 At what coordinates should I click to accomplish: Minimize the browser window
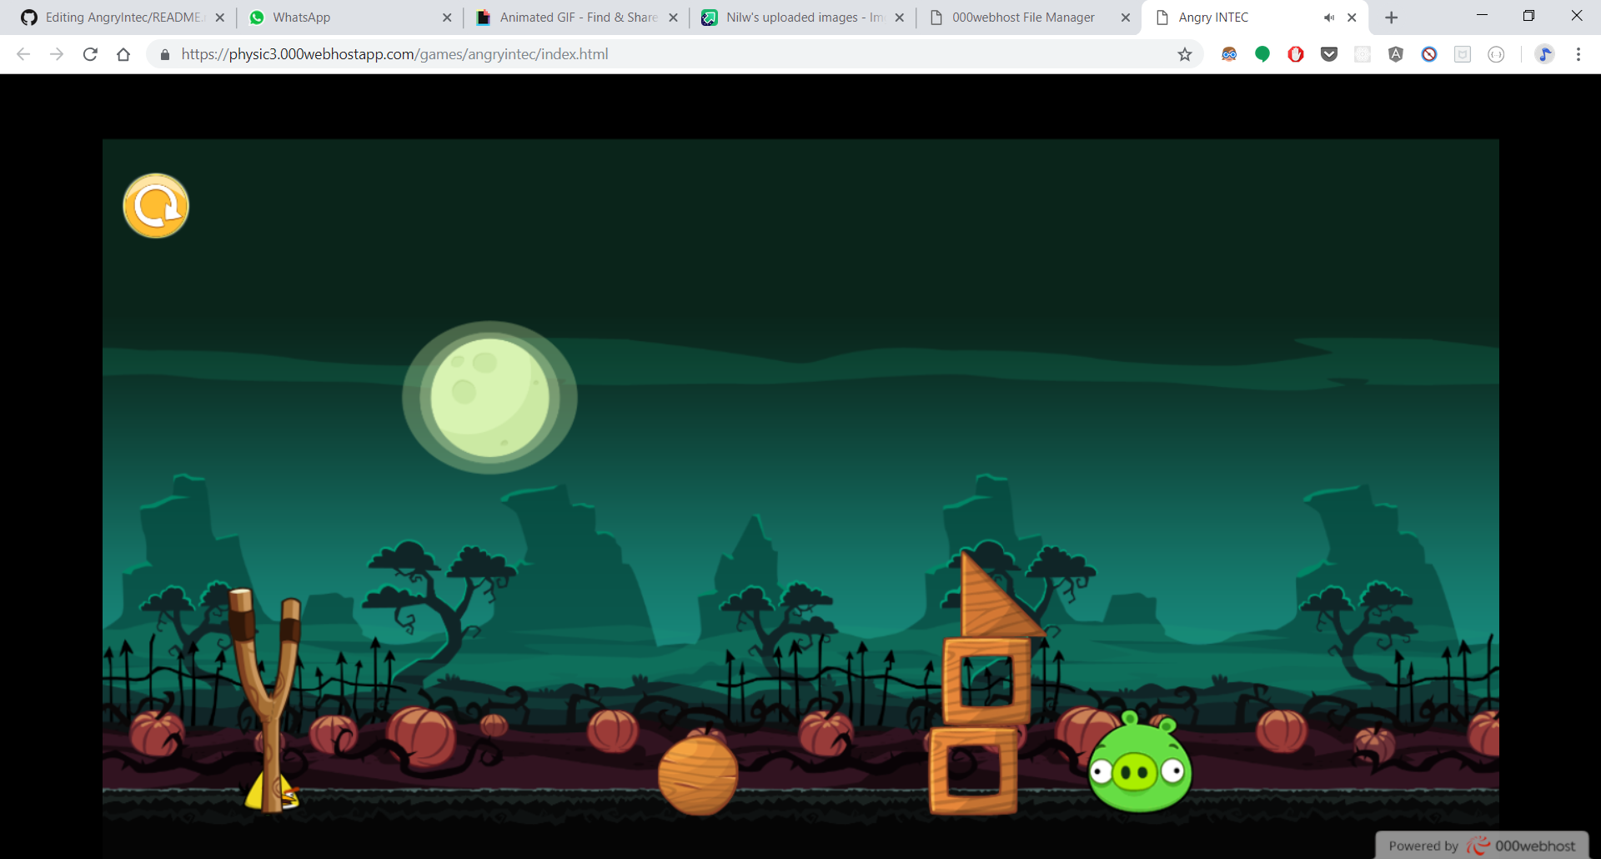coord(1482,16)
